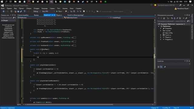Start debugging with the Пуск button
Screen dimensions: 194x109
tap(59, 12)
